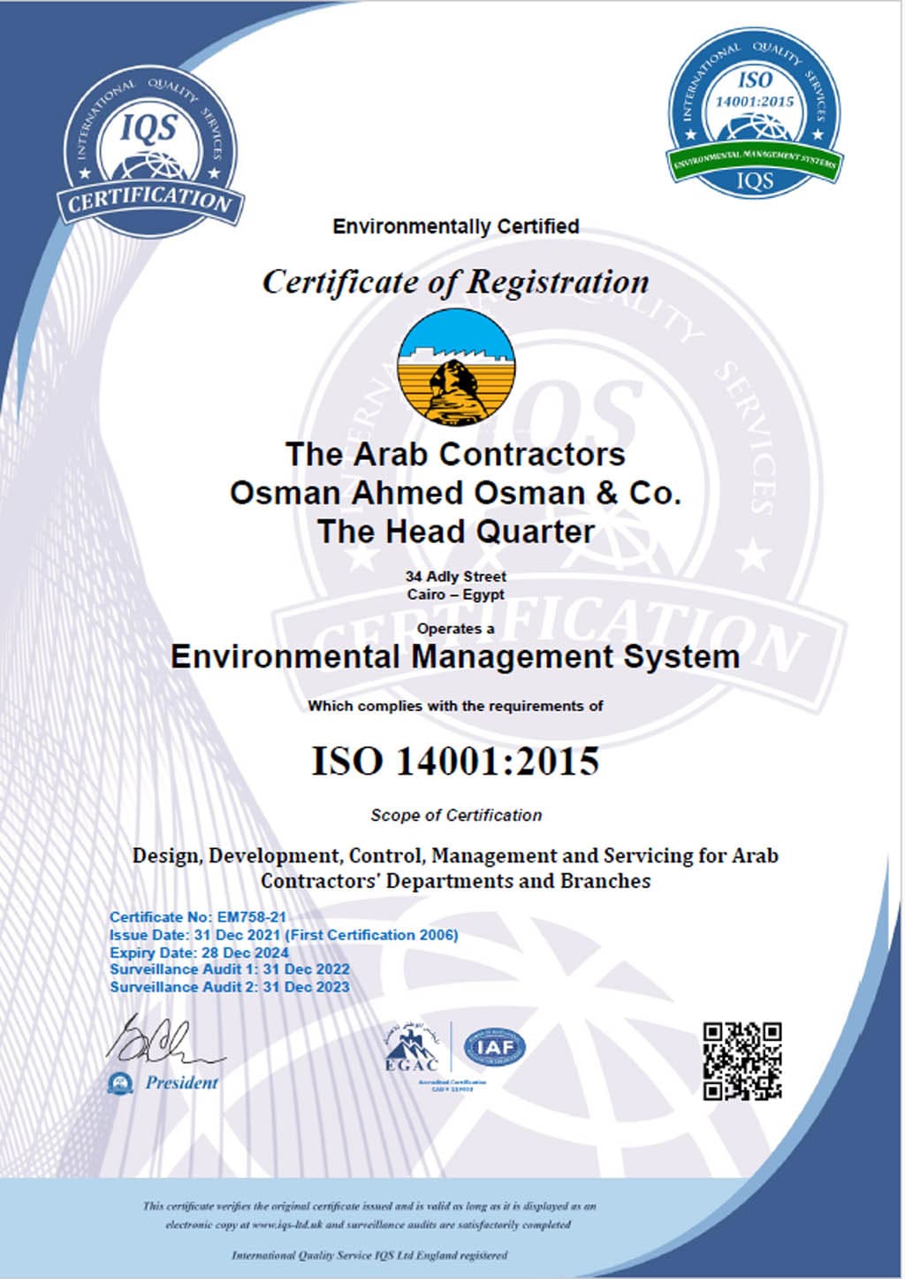The width and height of the screenshot is (905, 1279).
Task: Click the "Certificate No: EM758-21" line
Action: [198, 917]
